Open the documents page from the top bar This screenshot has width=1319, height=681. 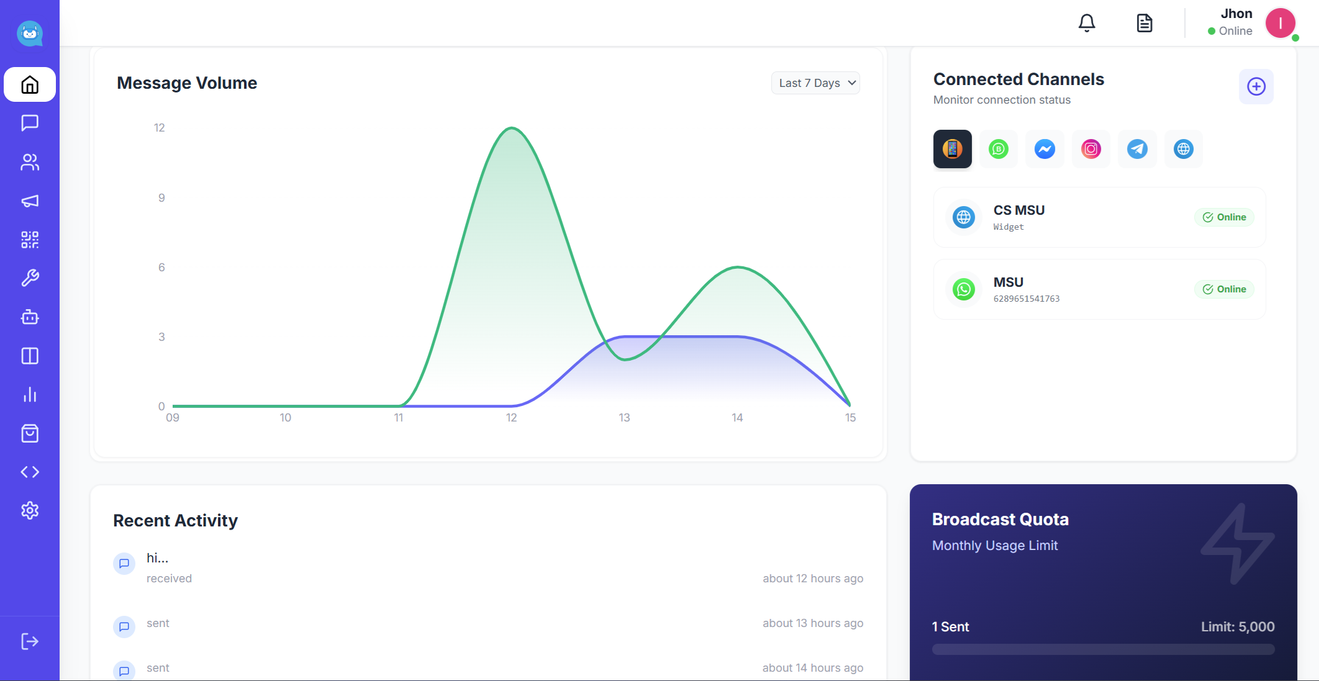coord(1144,23)
